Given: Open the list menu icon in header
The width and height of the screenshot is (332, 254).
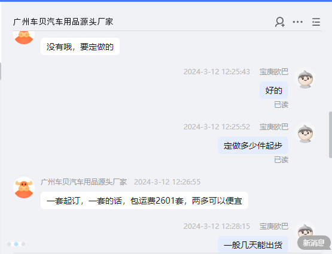Looking at the screenshot, I should point(316,22).
